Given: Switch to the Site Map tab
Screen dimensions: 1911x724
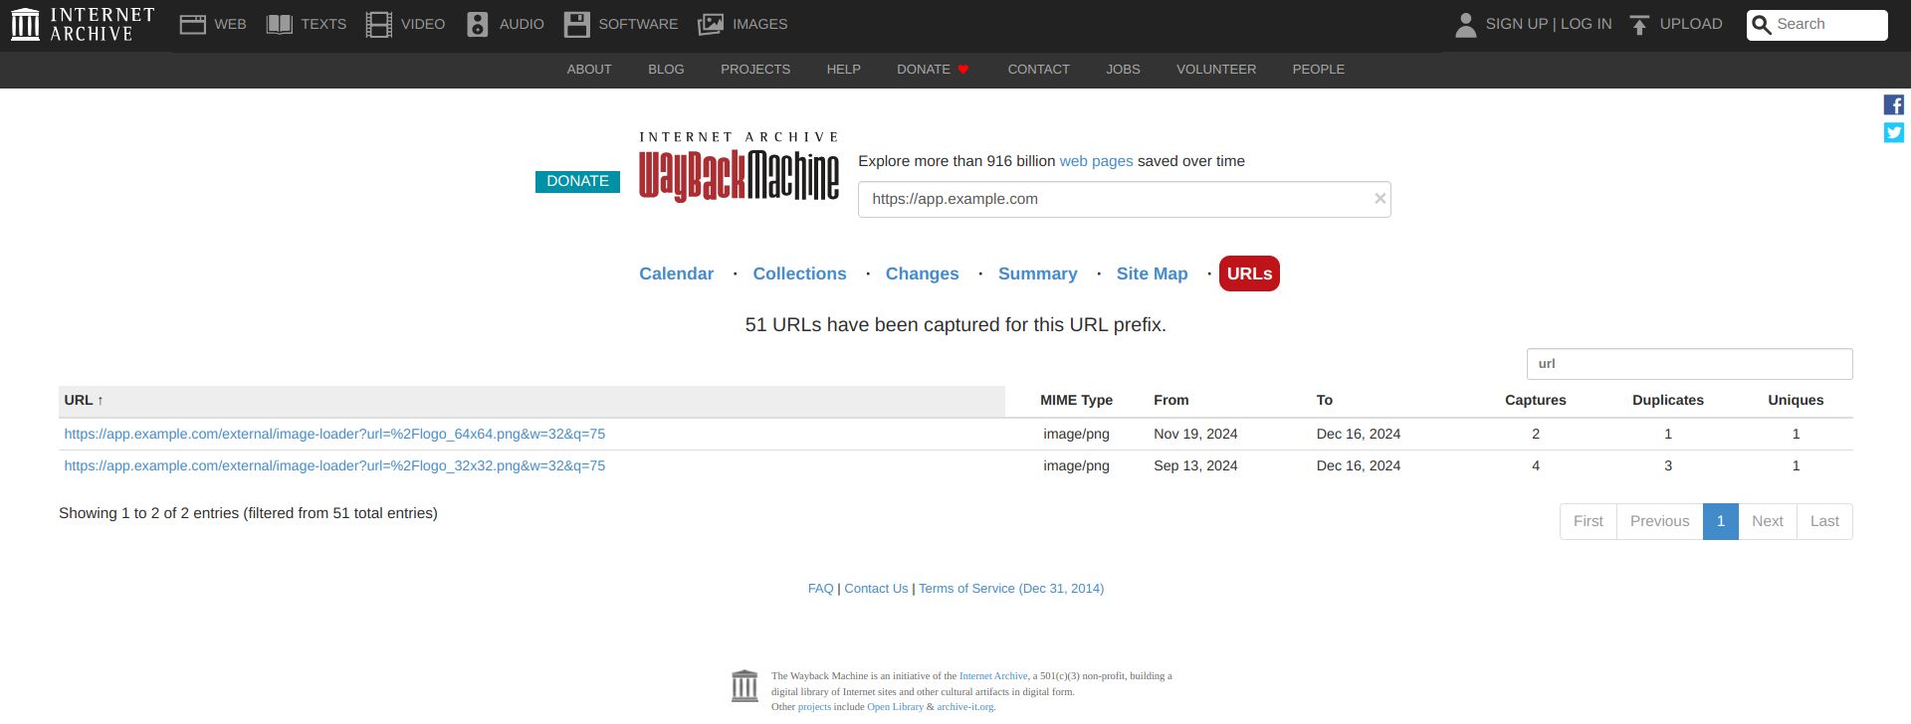Looking at the screenshot, I should click(x=1152, y=273).
